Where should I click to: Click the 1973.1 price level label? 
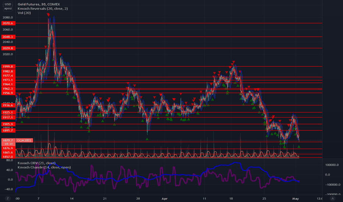click(x=8, y=80)
